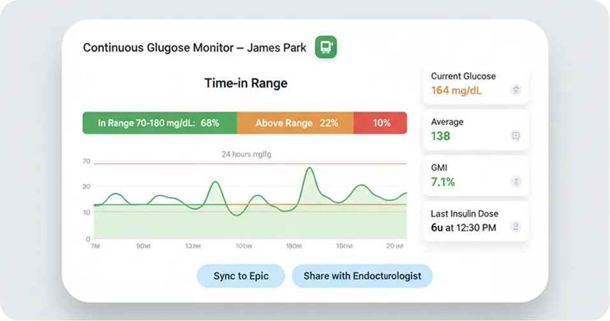The height and width of the screenshot is (321, 610).
Task: Click the Average label
Action: tap(447, 122)
